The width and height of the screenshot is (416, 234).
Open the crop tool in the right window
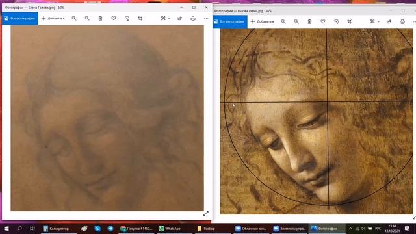(350, 21)
